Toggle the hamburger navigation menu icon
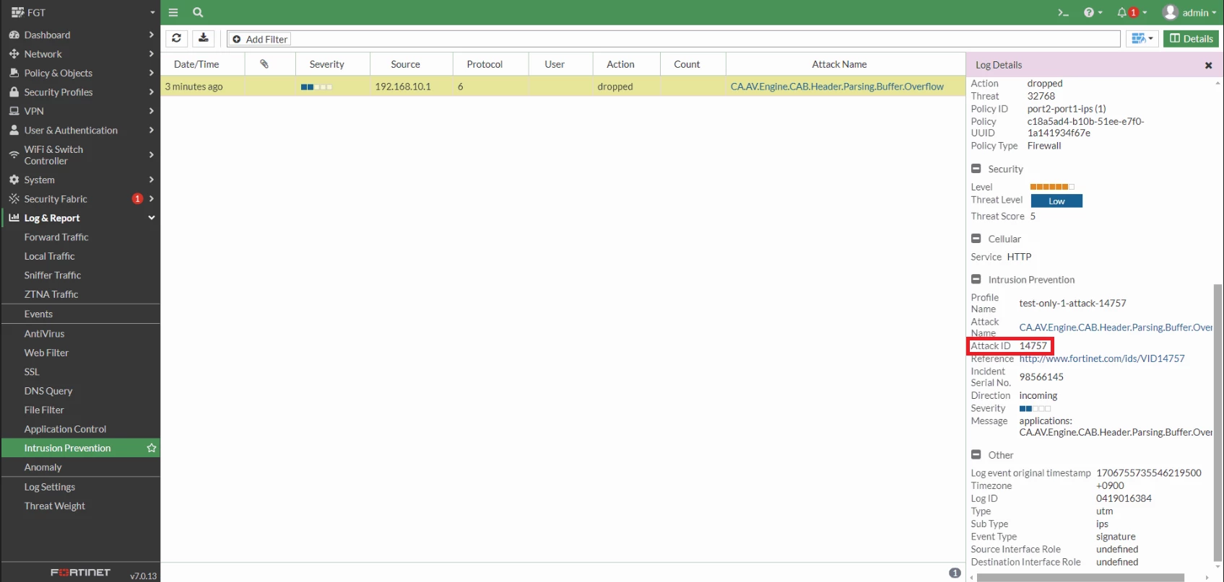 pos(173,12)
